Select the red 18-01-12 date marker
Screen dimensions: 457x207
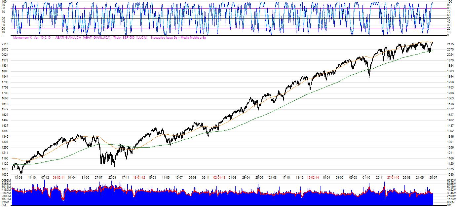point(139,177)
